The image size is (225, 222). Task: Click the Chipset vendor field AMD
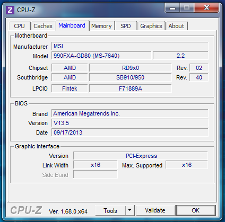[x=70, y=68]
